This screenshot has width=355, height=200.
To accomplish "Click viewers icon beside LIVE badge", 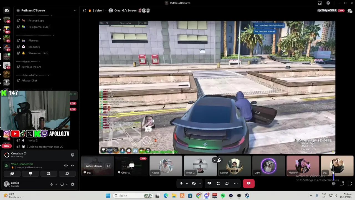I will 350,11.
